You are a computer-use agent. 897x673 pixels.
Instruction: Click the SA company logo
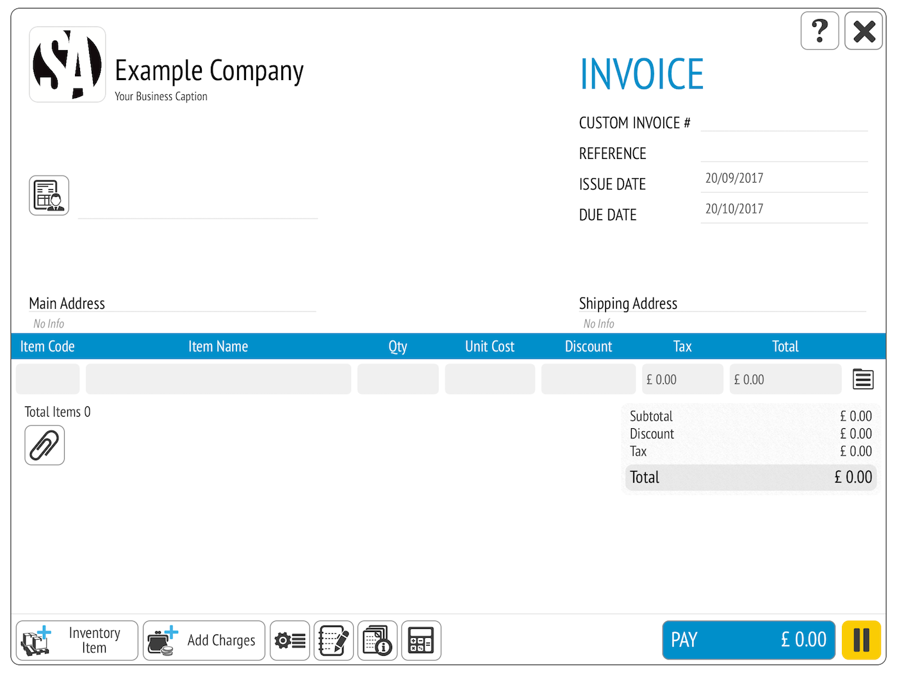[x=67, y=64]
